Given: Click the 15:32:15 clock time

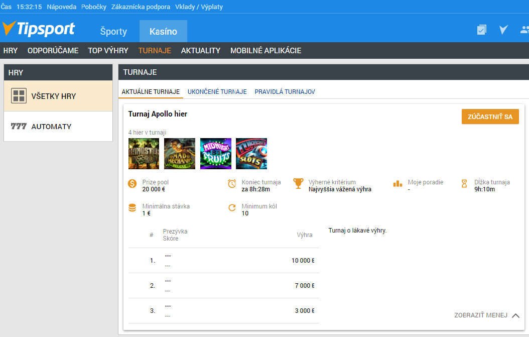Looking at the screenshot, I should (29, 7).
